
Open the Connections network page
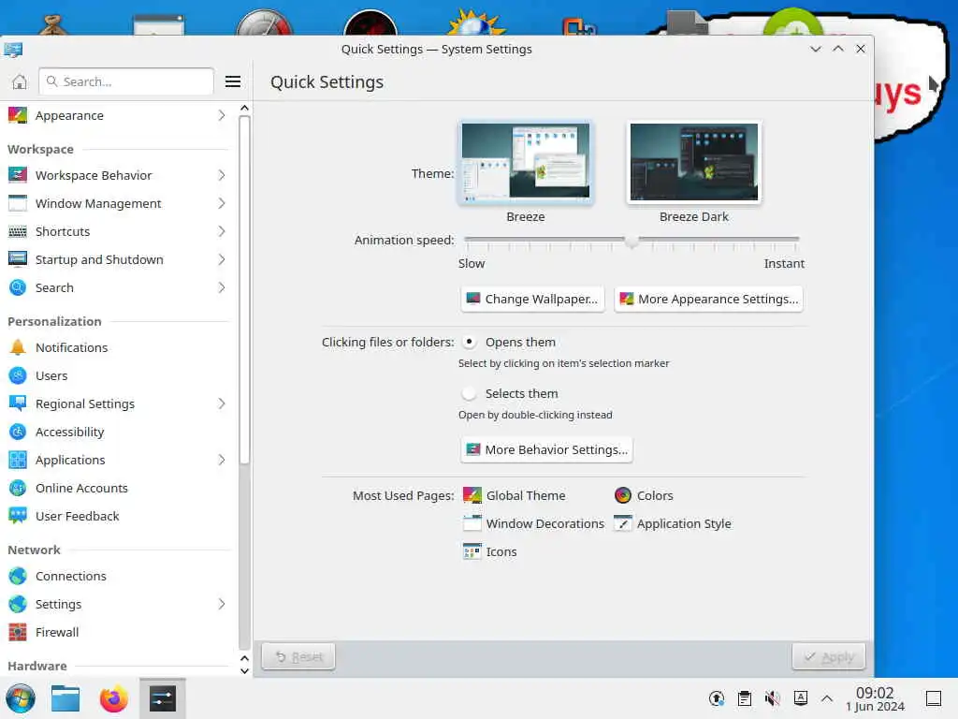118,576
